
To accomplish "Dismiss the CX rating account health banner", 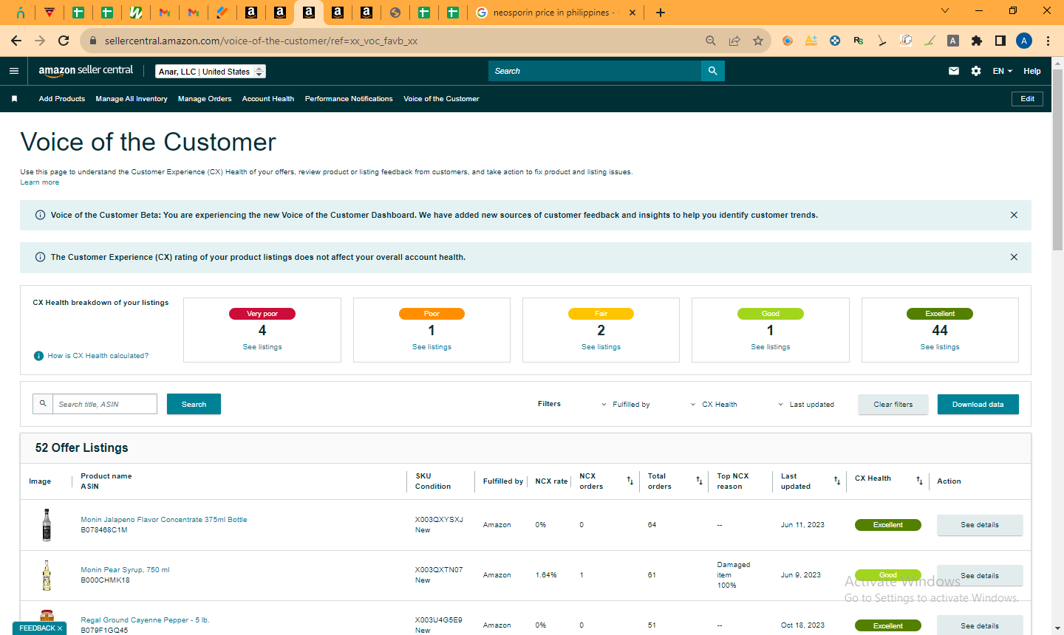I will (1014, 257).
